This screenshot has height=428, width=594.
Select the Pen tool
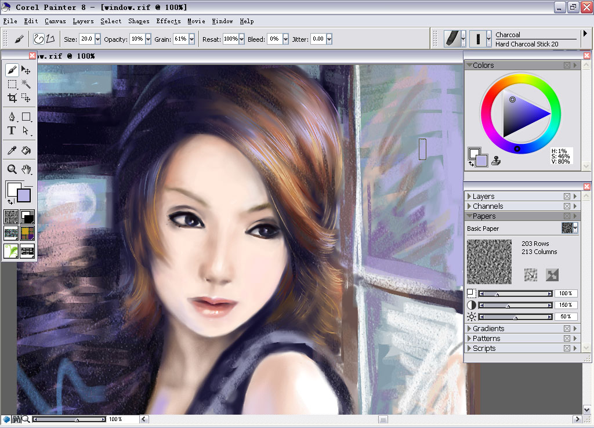12,117
